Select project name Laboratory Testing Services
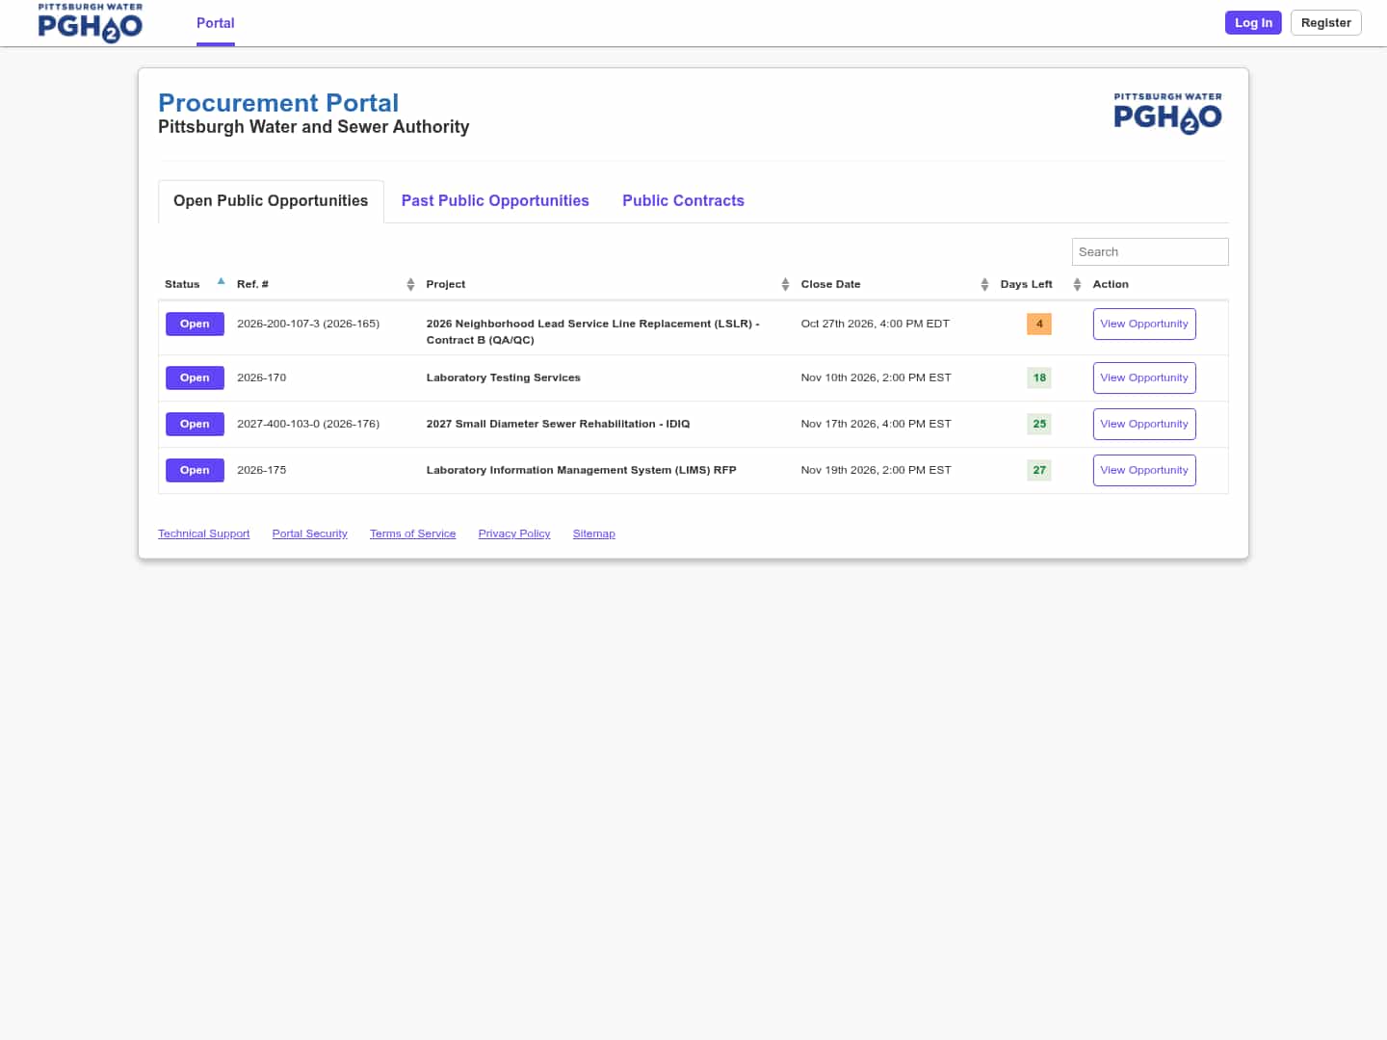This screenshot has width=1387, height=1040. (x=503, y=377)
